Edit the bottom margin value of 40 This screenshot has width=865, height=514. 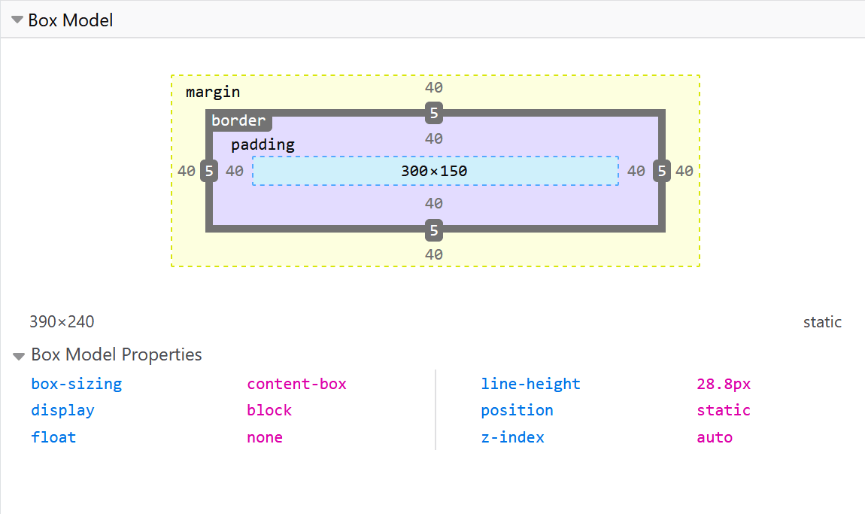click(x=434, y=254)
